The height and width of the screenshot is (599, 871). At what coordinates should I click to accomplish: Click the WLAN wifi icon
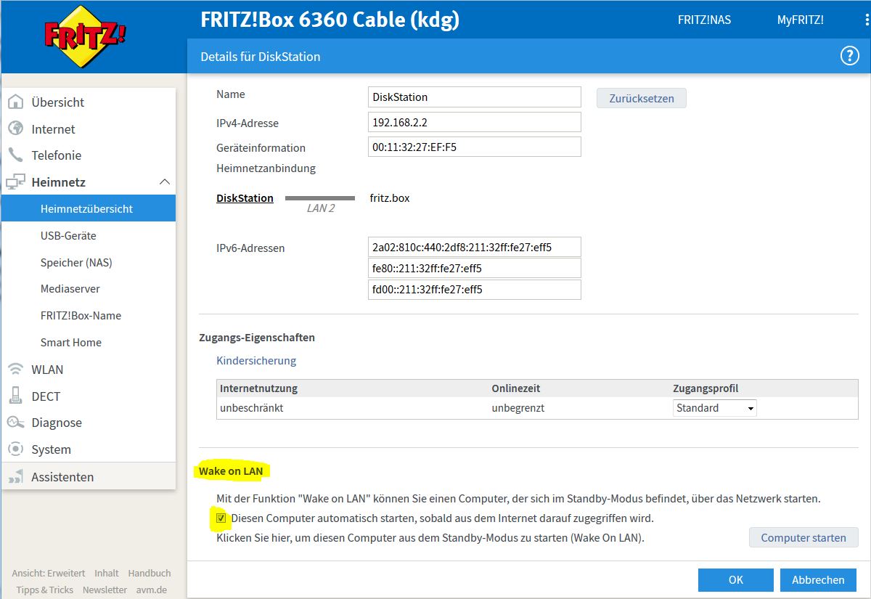pos(15,369)
